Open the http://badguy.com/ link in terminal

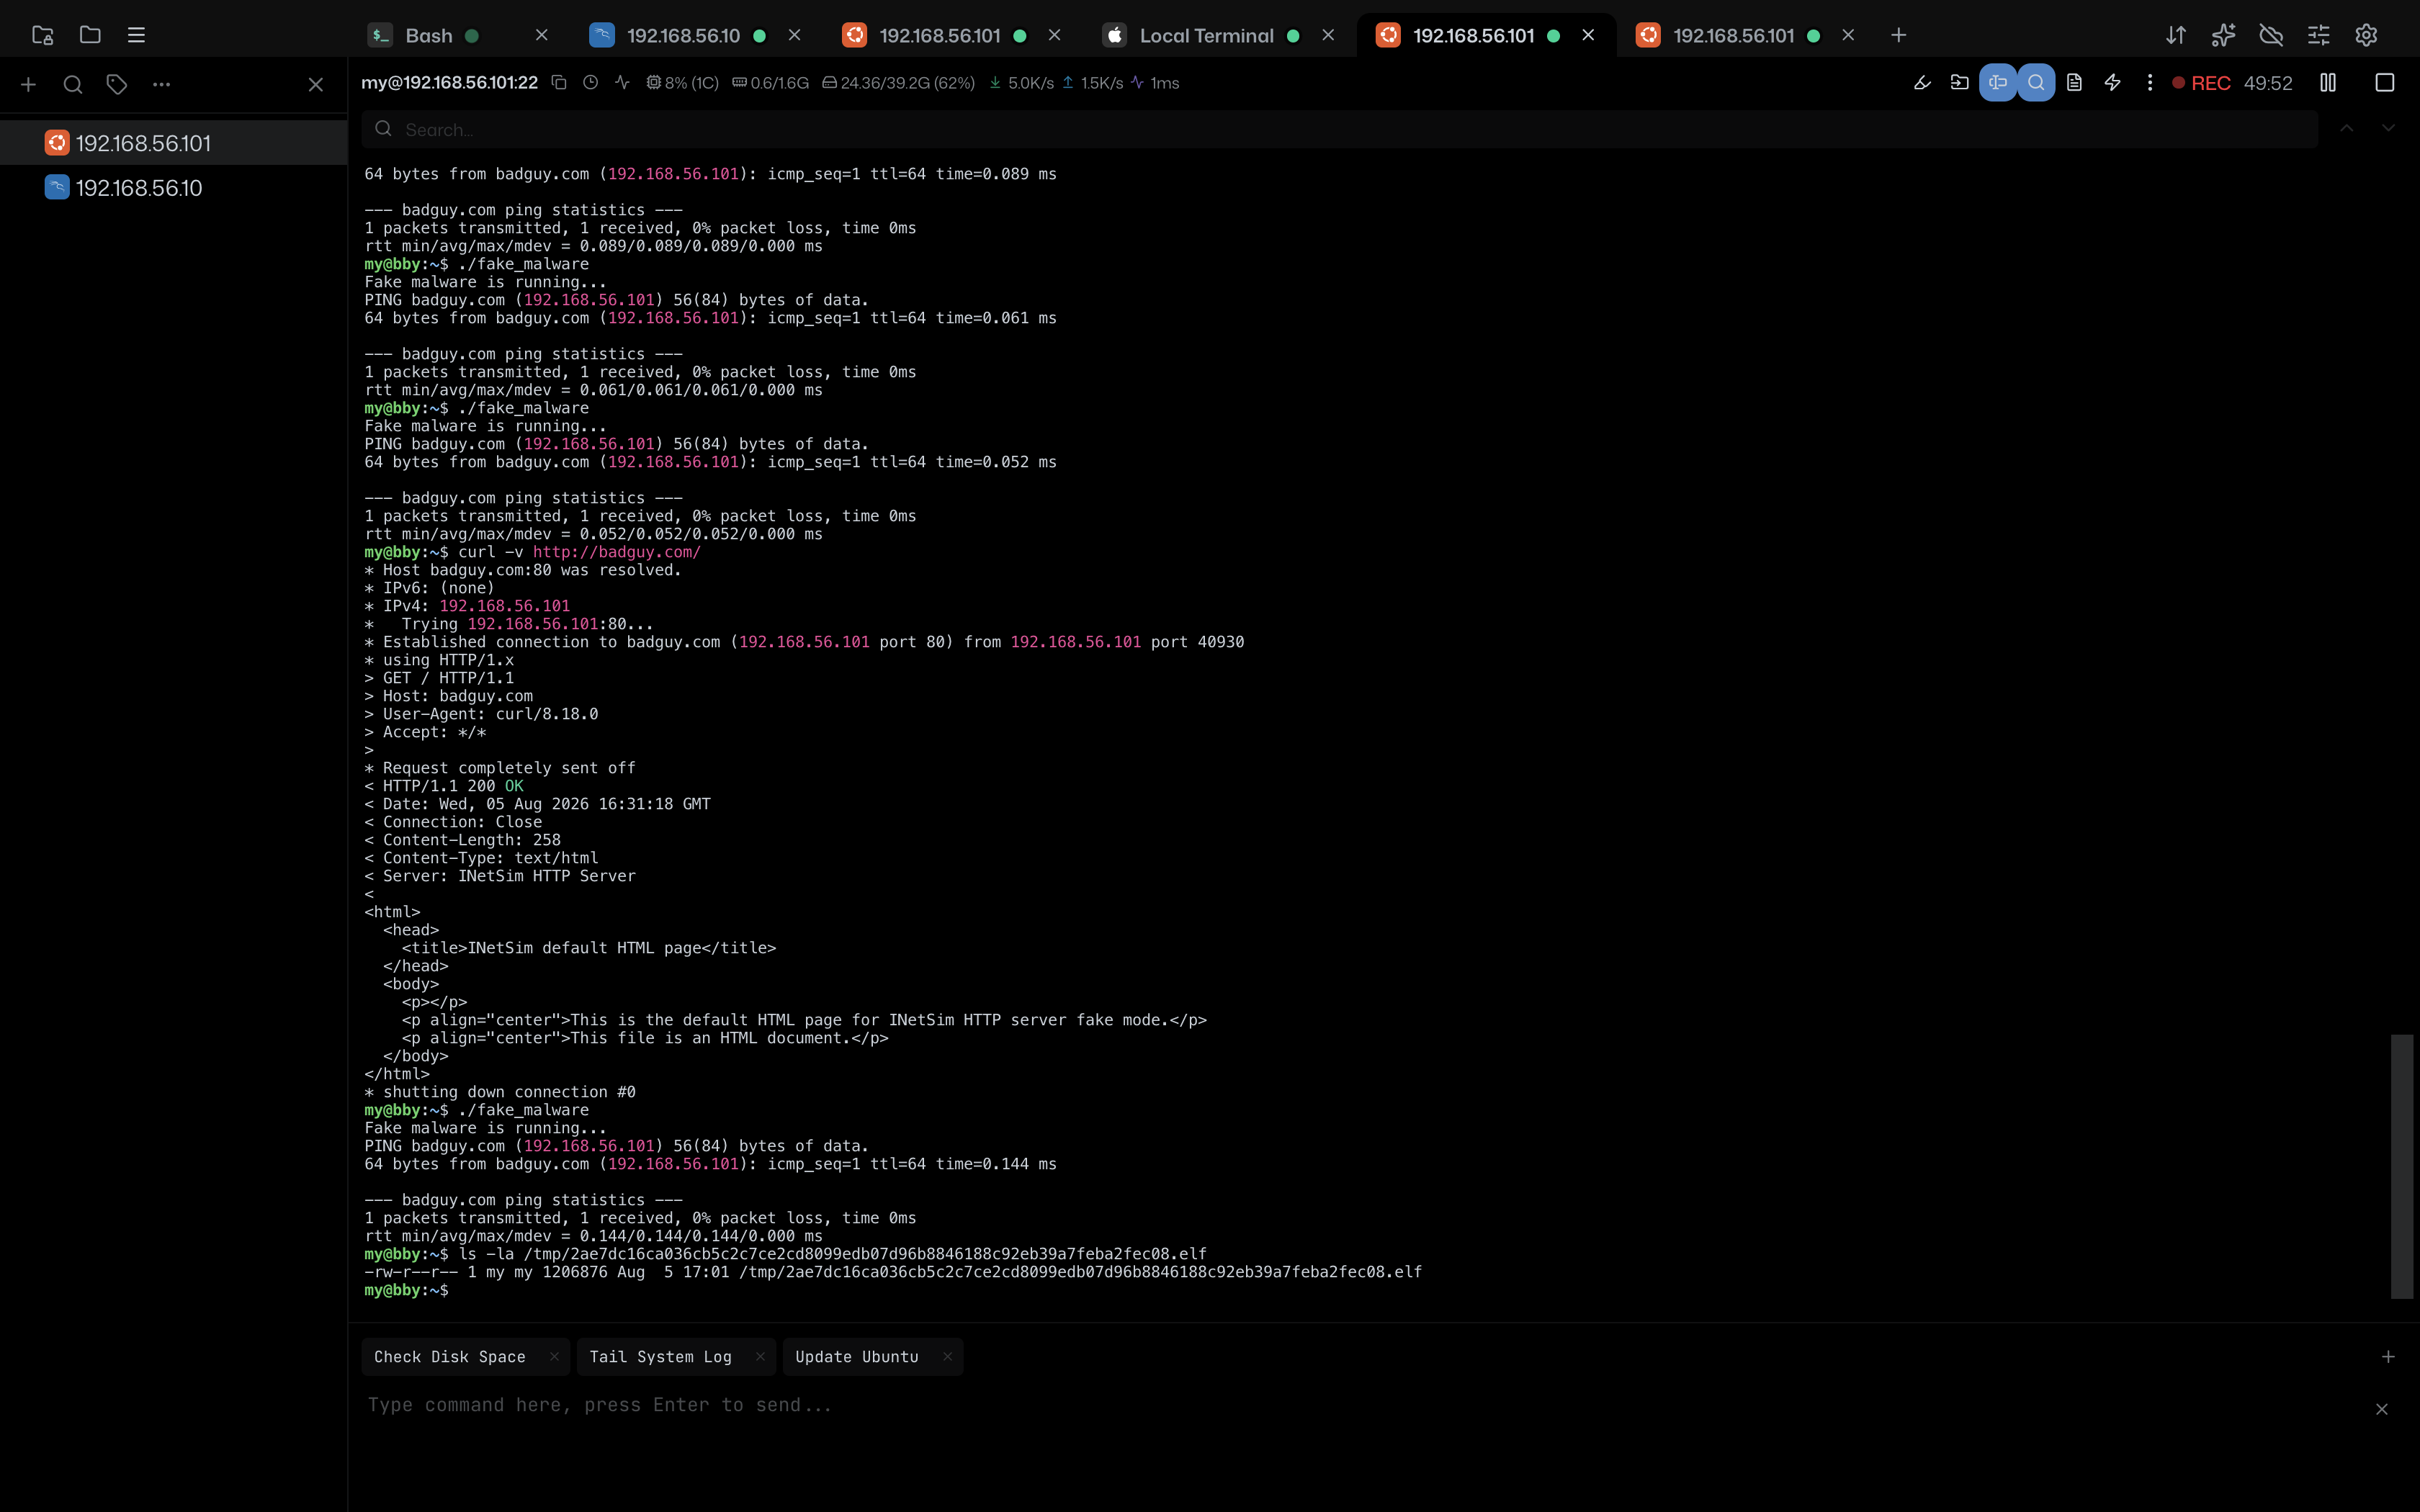[616, 552]
